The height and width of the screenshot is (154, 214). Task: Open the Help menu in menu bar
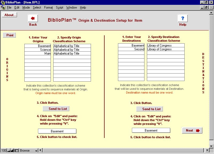83,7
